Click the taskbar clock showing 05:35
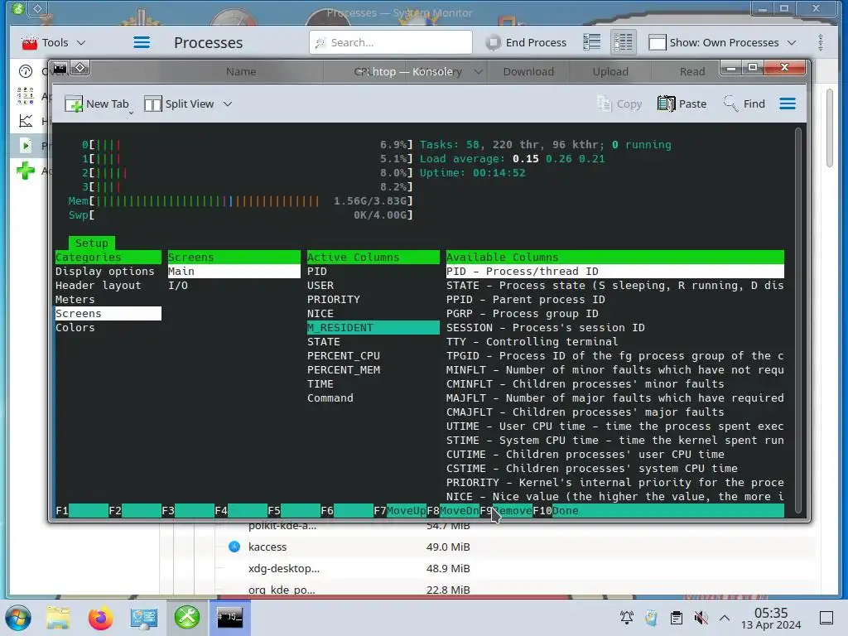 click(x=771, y=618)
